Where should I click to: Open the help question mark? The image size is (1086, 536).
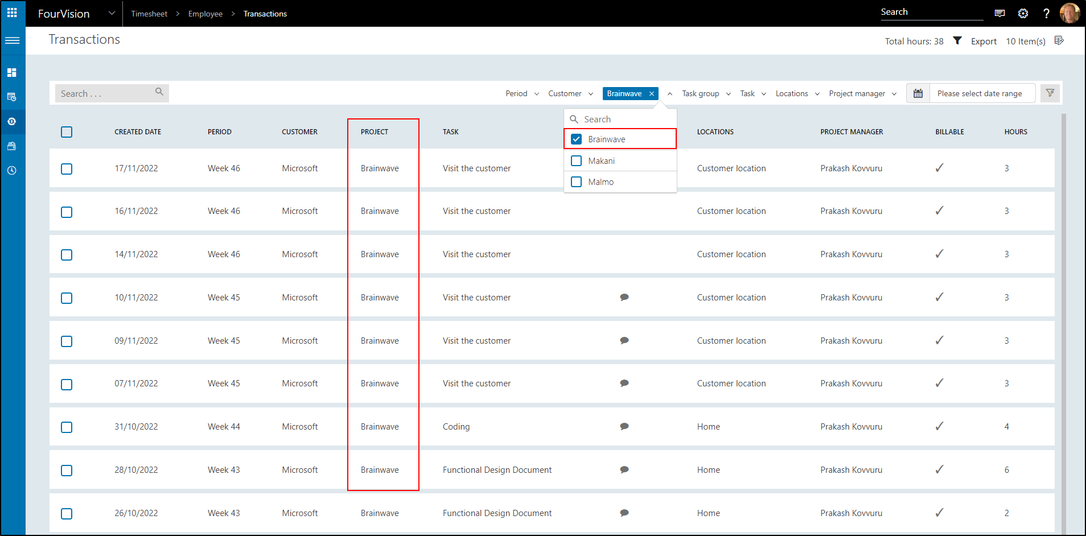1046,13
